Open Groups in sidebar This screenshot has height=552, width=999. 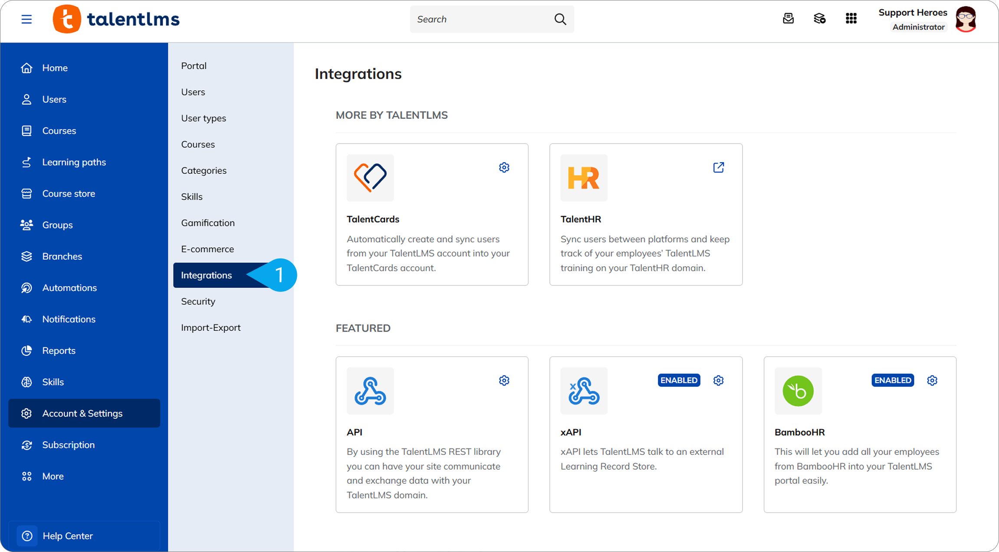point(84,225)
